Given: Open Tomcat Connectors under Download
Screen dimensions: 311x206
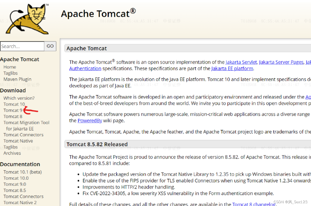Looking at the screenshot, I should 23,135.
